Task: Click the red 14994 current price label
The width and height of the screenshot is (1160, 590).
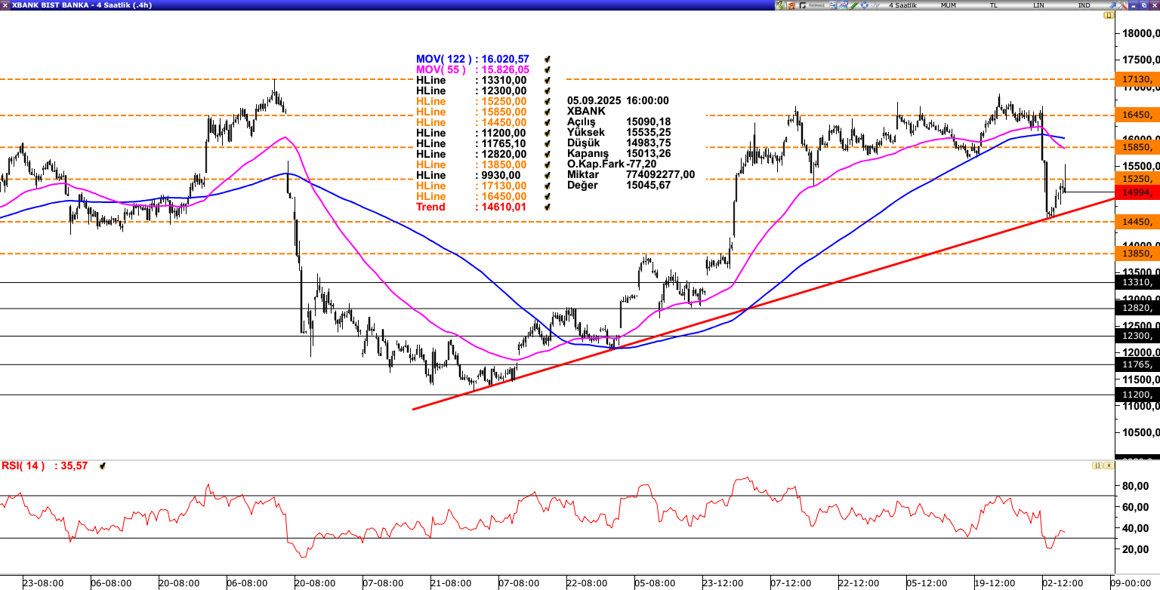Action: pos(1137,192)
